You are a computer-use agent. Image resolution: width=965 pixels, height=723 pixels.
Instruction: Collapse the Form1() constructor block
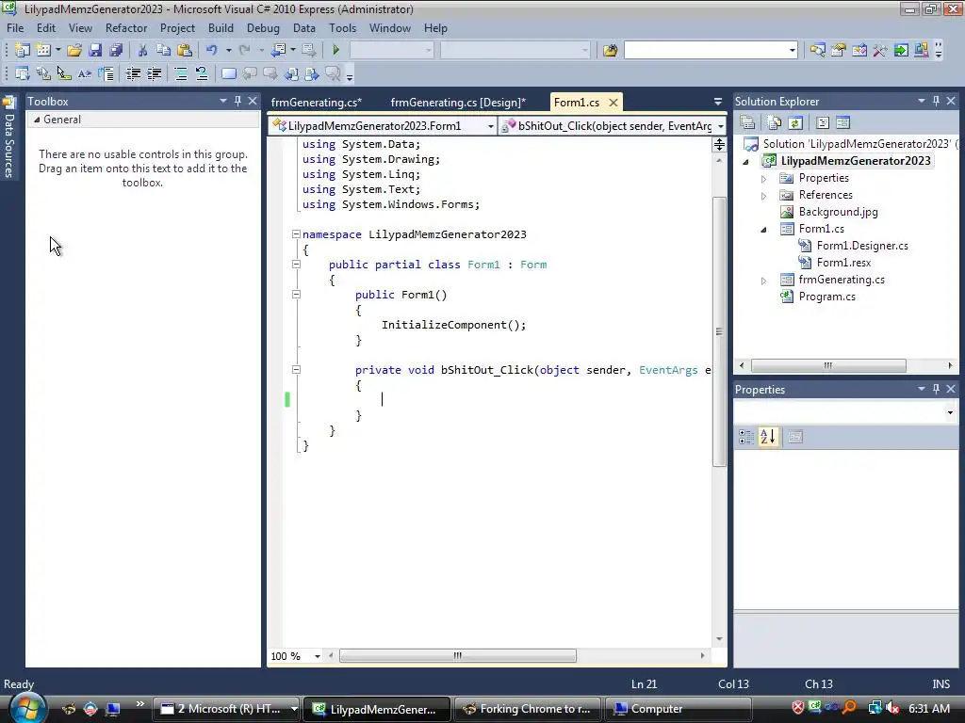tap(296, 295)
